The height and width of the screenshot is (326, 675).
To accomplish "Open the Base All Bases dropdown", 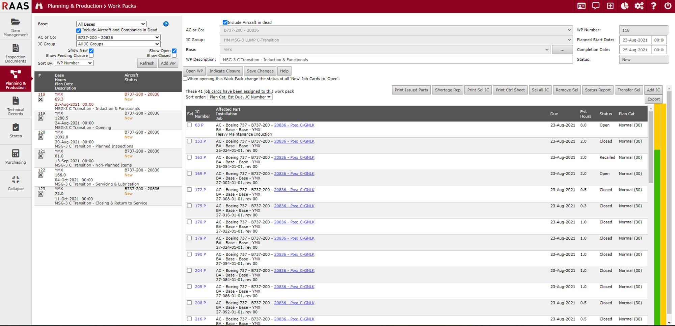I will pyautogui.click(x=111, y=24).
